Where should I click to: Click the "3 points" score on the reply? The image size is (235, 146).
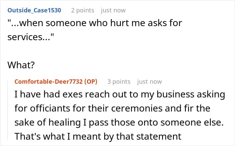119,82
